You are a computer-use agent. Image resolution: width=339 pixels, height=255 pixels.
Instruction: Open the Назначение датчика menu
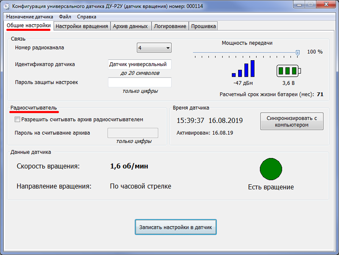(x=30, y=17)
